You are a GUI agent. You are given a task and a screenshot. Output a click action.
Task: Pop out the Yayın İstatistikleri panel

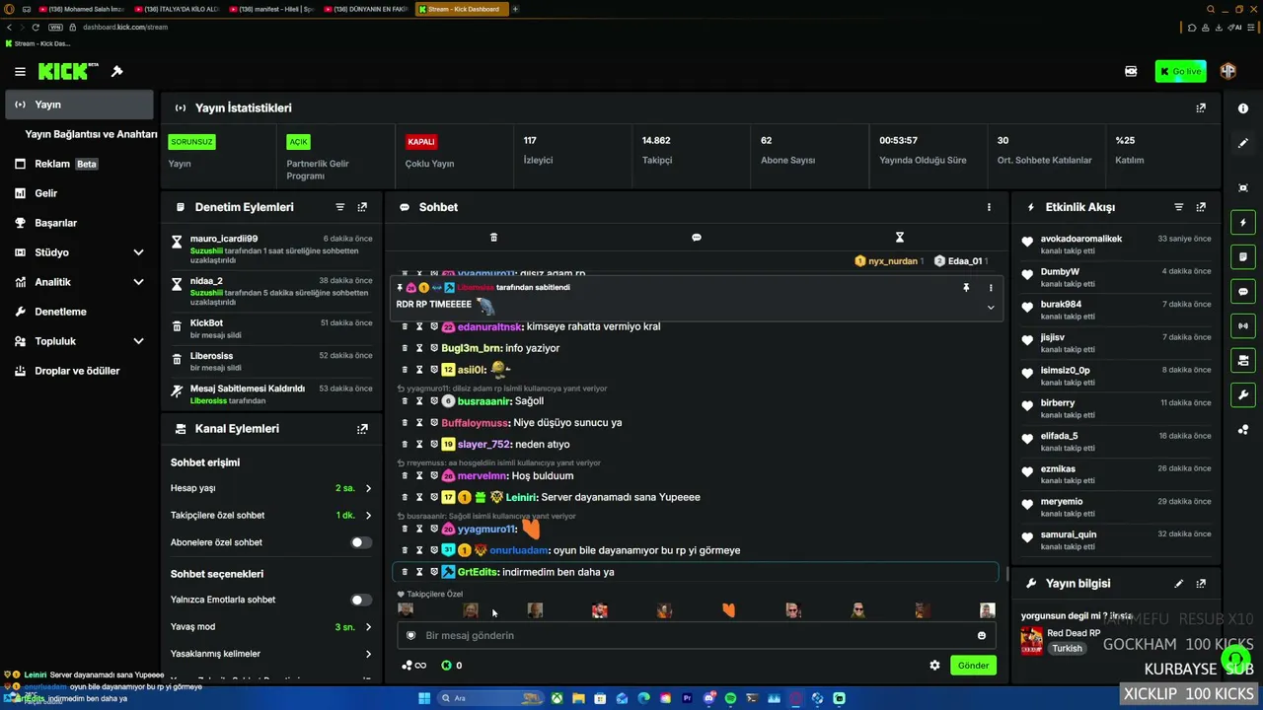pyautogui.click(x=1201, y=107)
